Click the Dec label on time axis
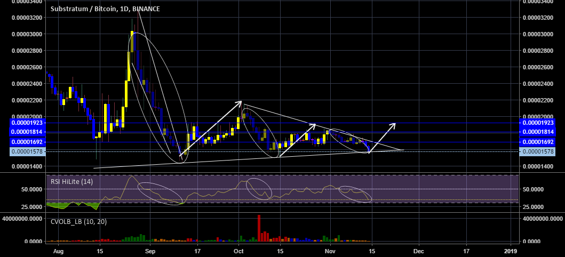The image size is (565, 257). tap(418, 250)
